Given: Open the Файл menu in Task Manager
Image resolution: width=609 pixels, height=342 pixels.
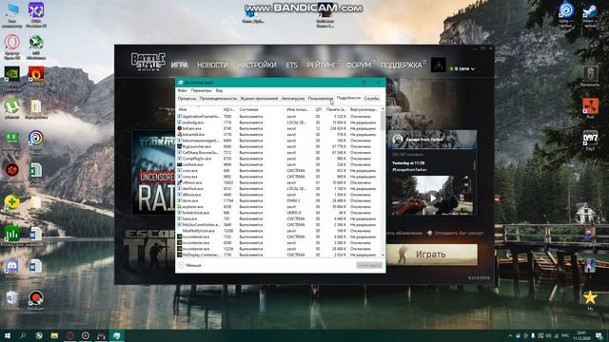Looking at the screenshot, I should tap(182, 91).
